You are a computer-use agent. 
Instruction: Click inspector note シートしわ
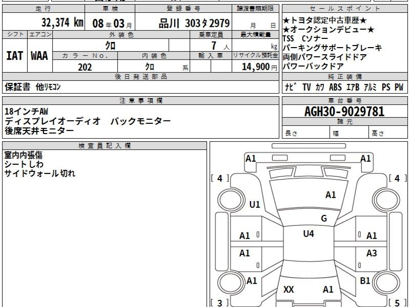point(24,164)
